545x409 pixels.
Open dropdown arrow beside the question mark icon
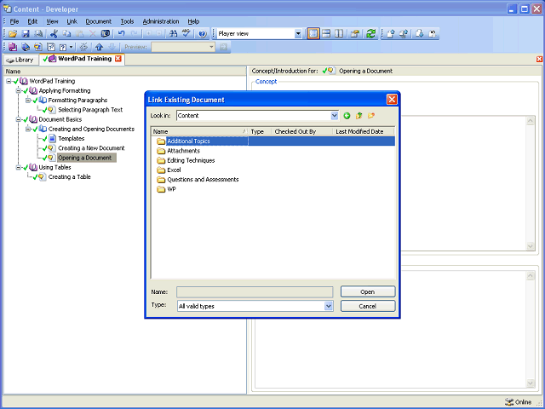[72, 47]
